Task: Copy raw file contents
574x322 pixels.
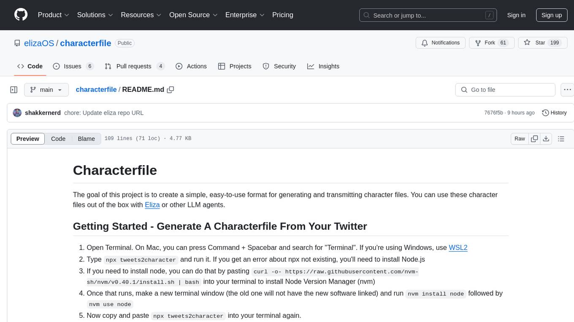Action: [x=534, y=139]
